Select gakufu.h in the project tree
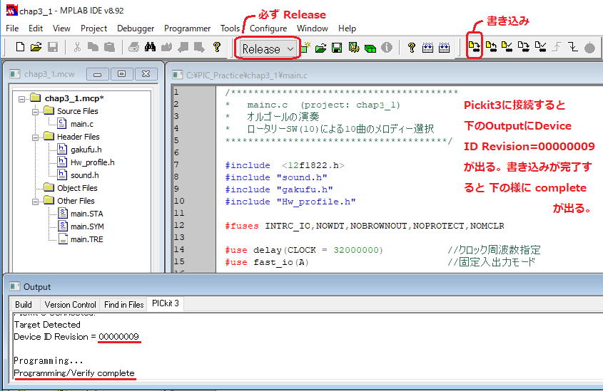This screenshot has height=391, width=603. point(86,150)
